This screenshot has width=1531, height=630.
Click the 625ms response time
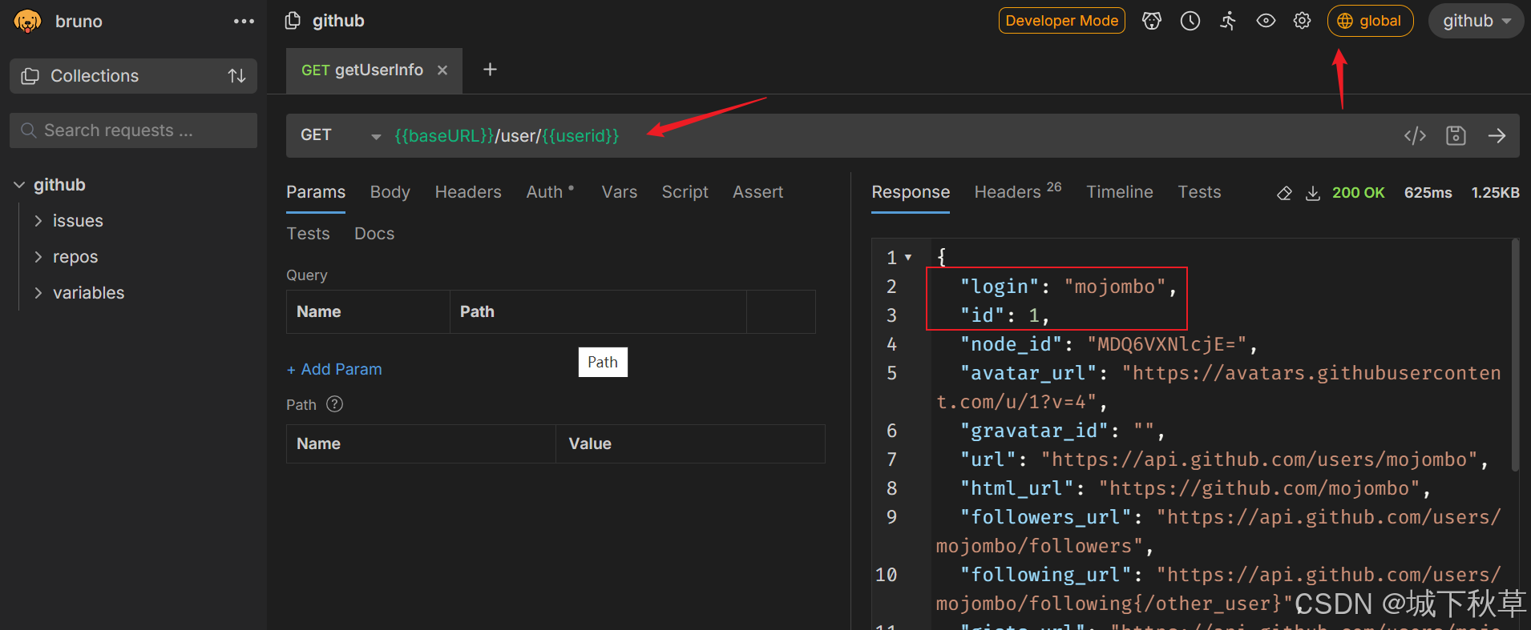(1428, 193)
